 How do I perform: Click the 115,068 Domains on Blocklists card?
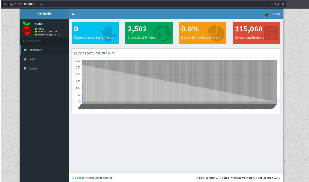click(x=256, y=33)
